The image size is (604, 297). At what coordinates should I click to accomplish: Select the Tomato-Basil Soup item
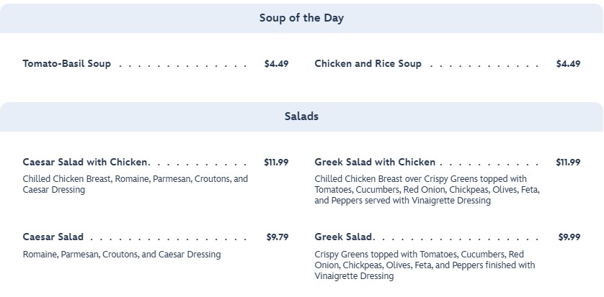67,64
